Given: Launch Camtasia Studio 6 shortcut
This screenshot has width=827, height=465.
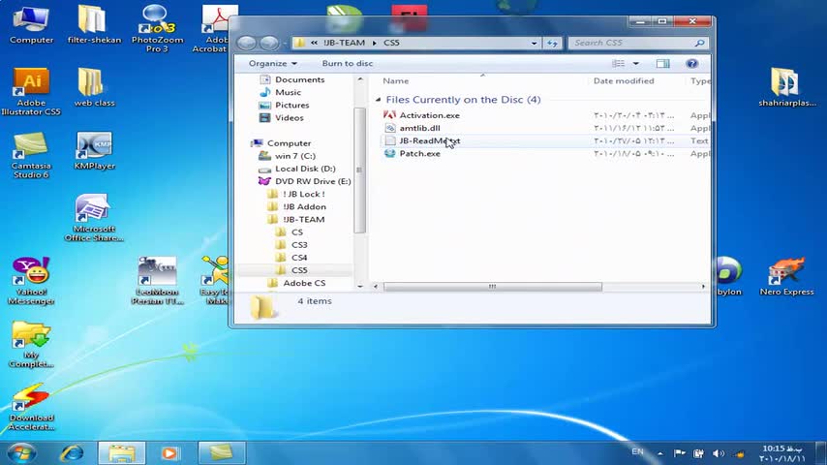Looking at the screenshot, I should pyautogui.click(x=31, y=155).
